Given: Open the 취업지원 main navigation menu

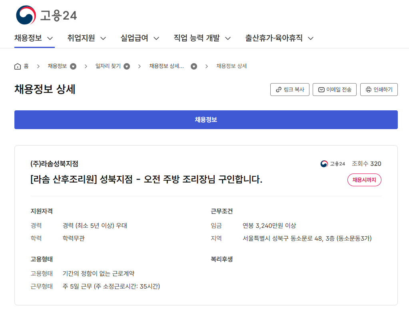Looking at the screenshot, I should [87, 38].
